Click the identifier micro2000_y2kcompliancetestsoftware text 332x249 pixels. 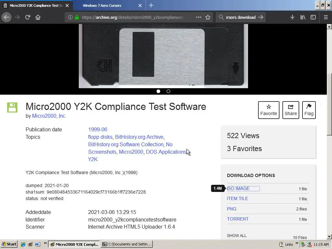132,219
